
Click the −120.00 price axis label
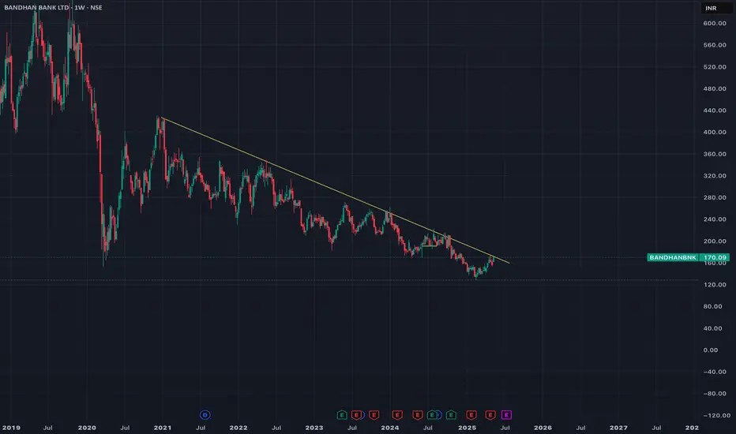click(x=717, y=415)
